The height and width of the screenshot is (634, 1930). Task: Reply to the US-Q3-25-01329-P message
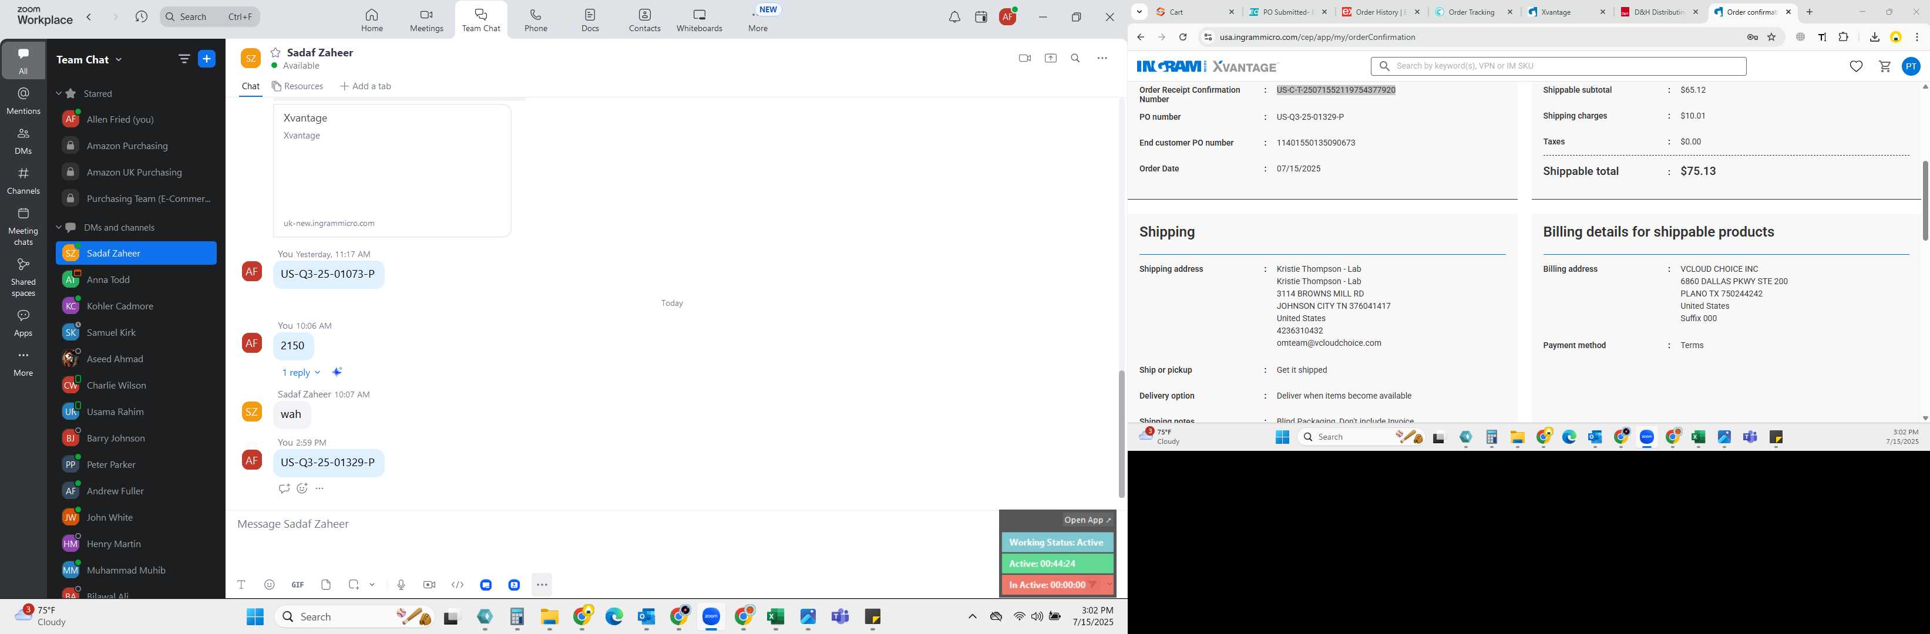click(x=284, y=489)
